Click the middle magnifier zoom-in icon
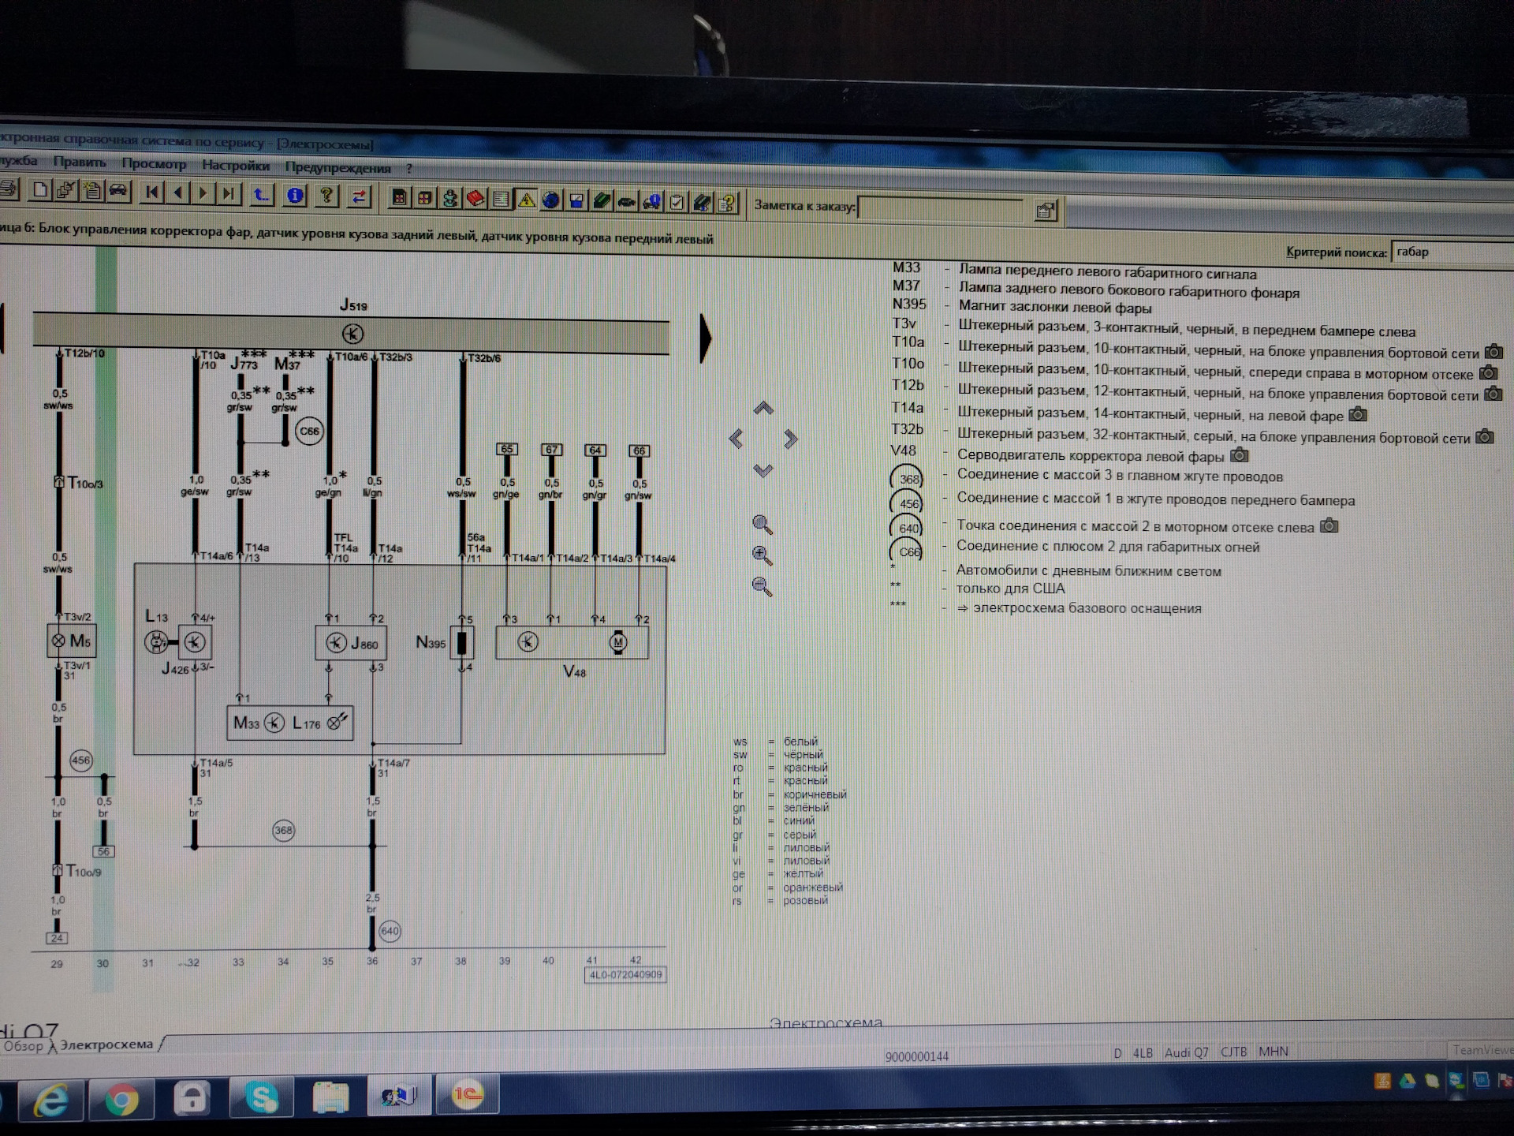This screenshot has width=1514, height=1136. pos(762,555)
